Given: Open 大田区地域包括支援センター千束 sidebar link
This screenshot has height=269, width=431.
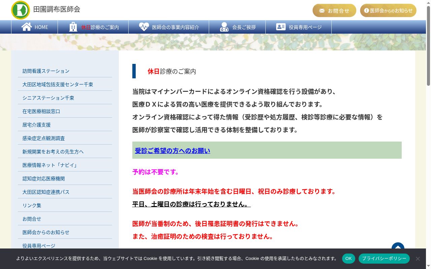Looking at the screenshot, I should [x=65, y=84].
